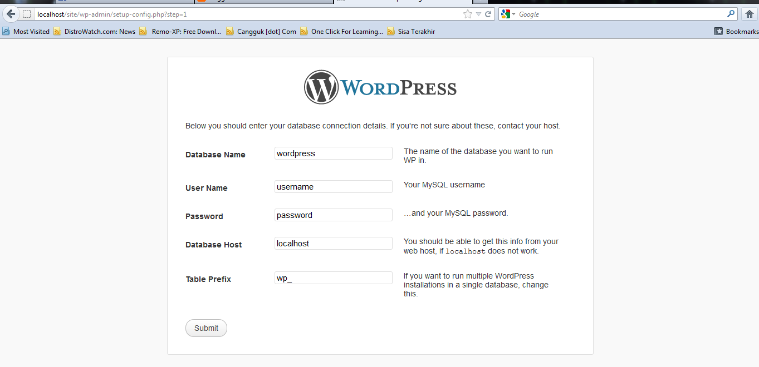Click the Database Name input field

pyautogui.click(x=333, y=153)
